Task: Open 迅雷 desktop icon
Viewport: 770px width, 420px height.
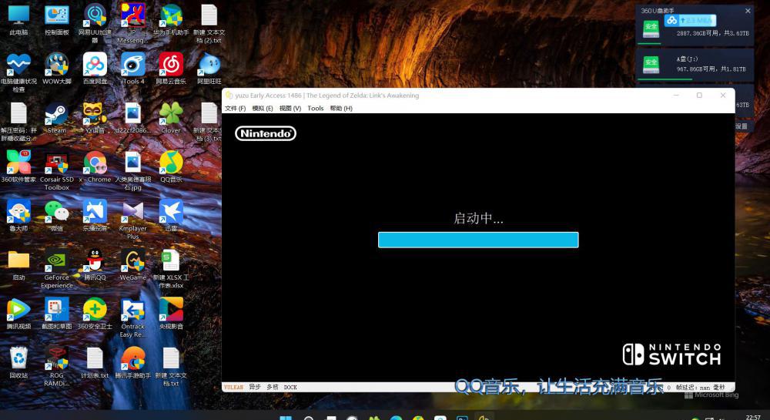Action: 171,215
